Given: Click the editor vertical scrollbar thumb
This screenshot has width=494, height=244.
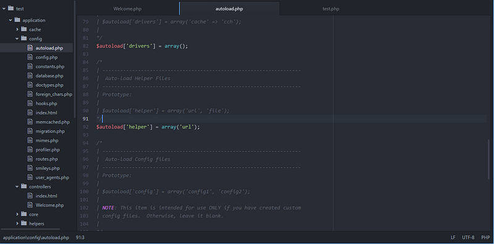Looking at the screenshot, I should pos(488,159).
